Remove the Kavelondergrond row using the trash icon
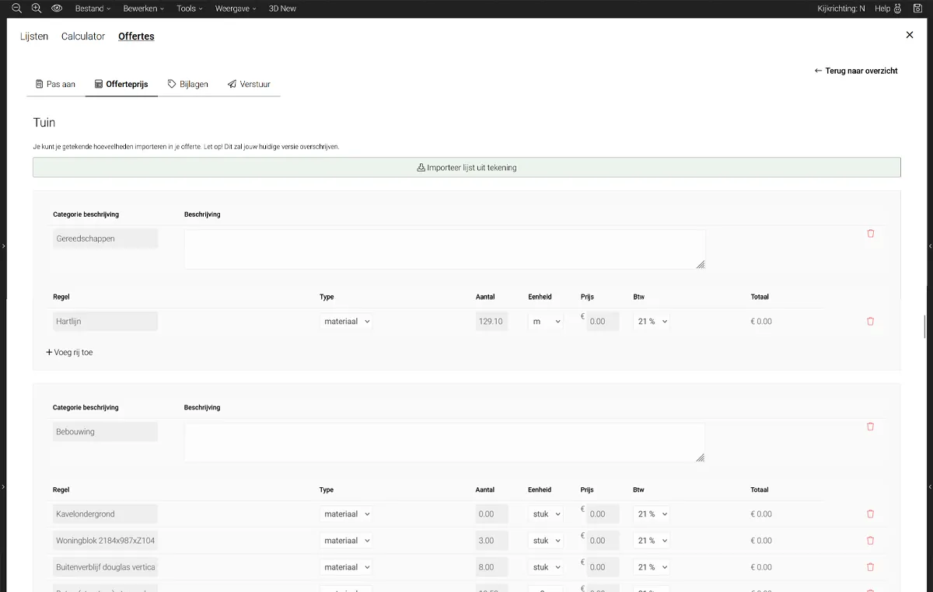933x592 pixels. pos(871,514)
